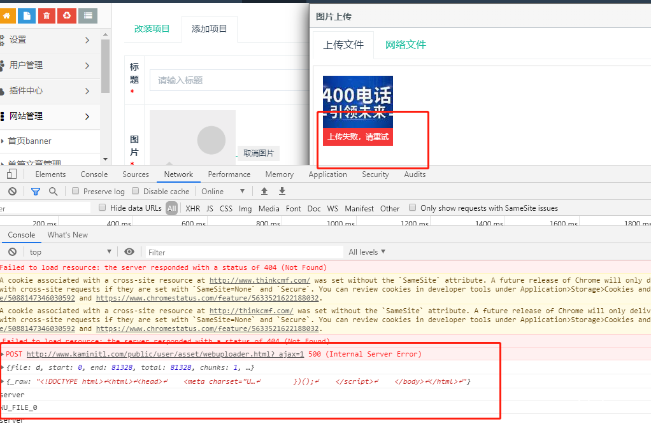Open the http://www.thinkcmf.com/ link
The width and height of the screenshot is (651, 424).
coord(260,281)
